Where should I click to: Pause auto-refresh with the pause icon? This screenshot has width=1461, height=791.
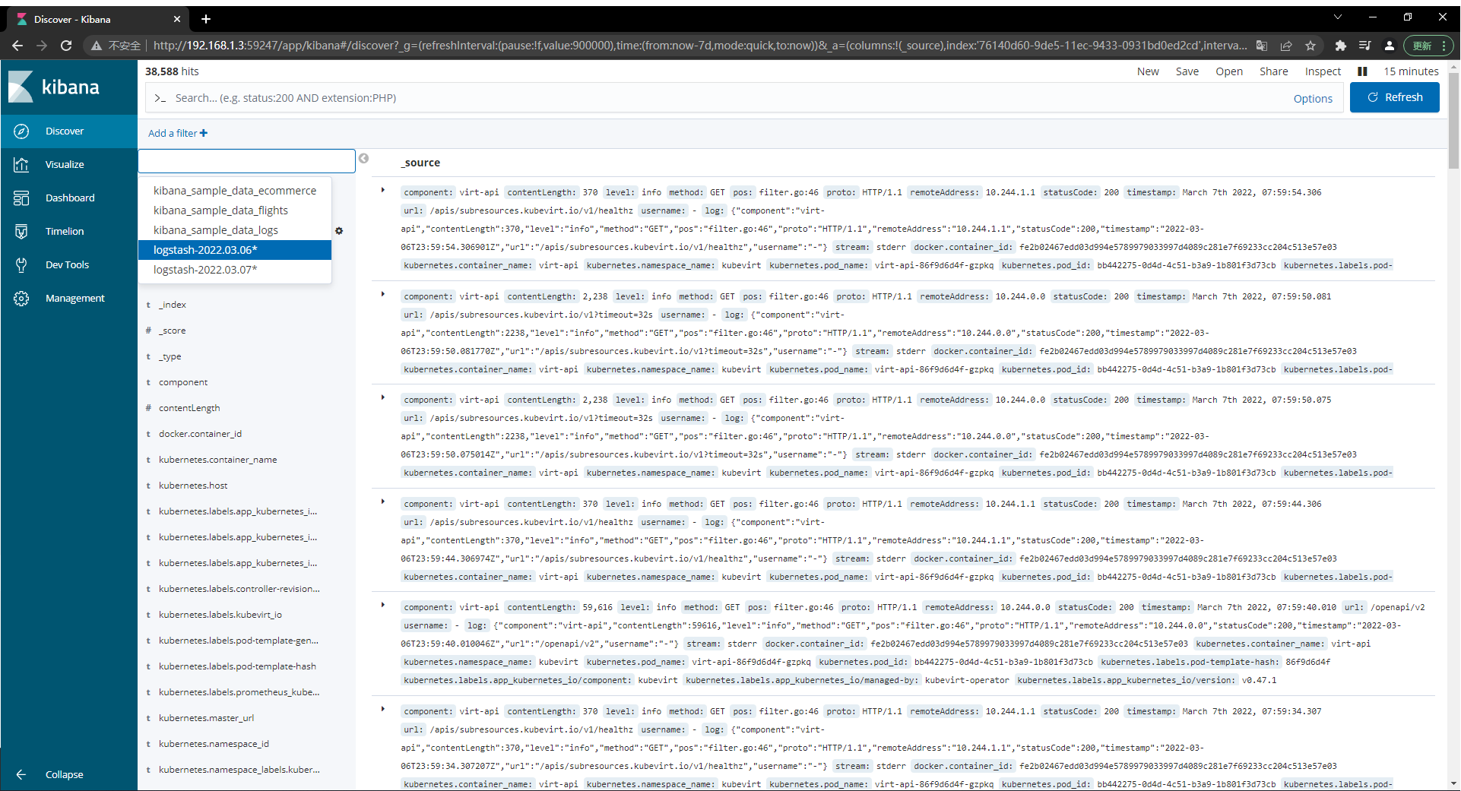(1362, 71)
